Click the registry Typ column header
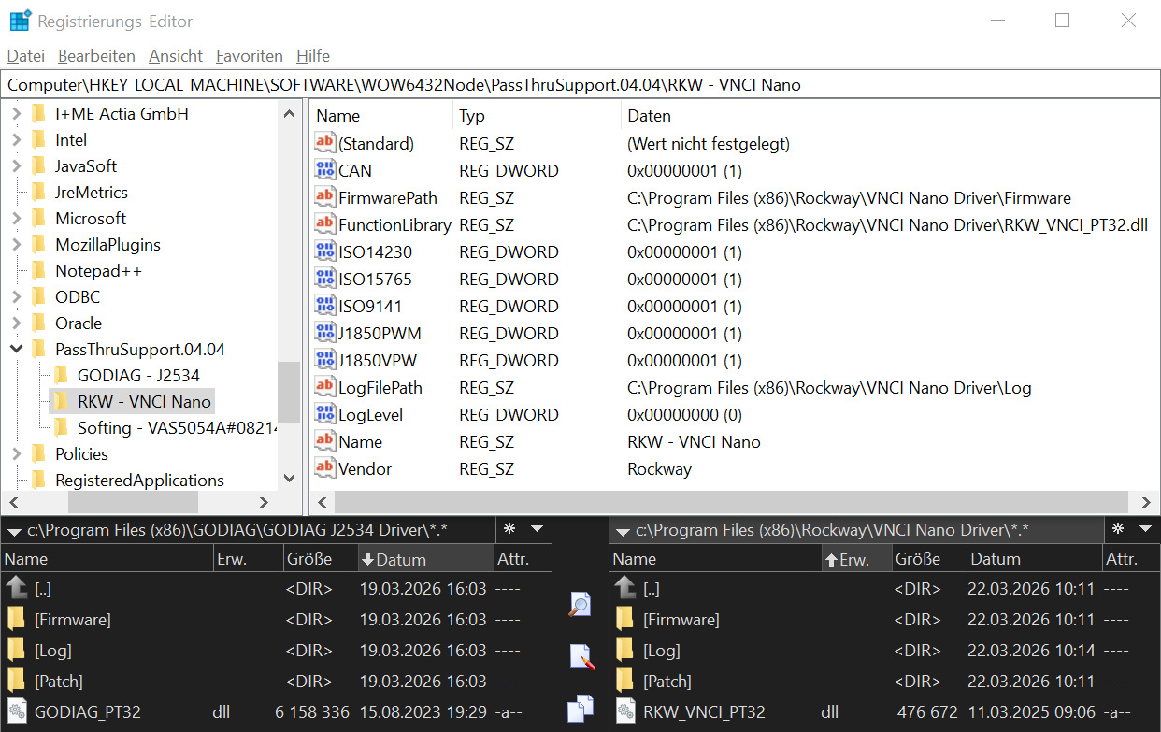Image resolution: width=1161 pixels, height=732 pixels. (537, 116)
